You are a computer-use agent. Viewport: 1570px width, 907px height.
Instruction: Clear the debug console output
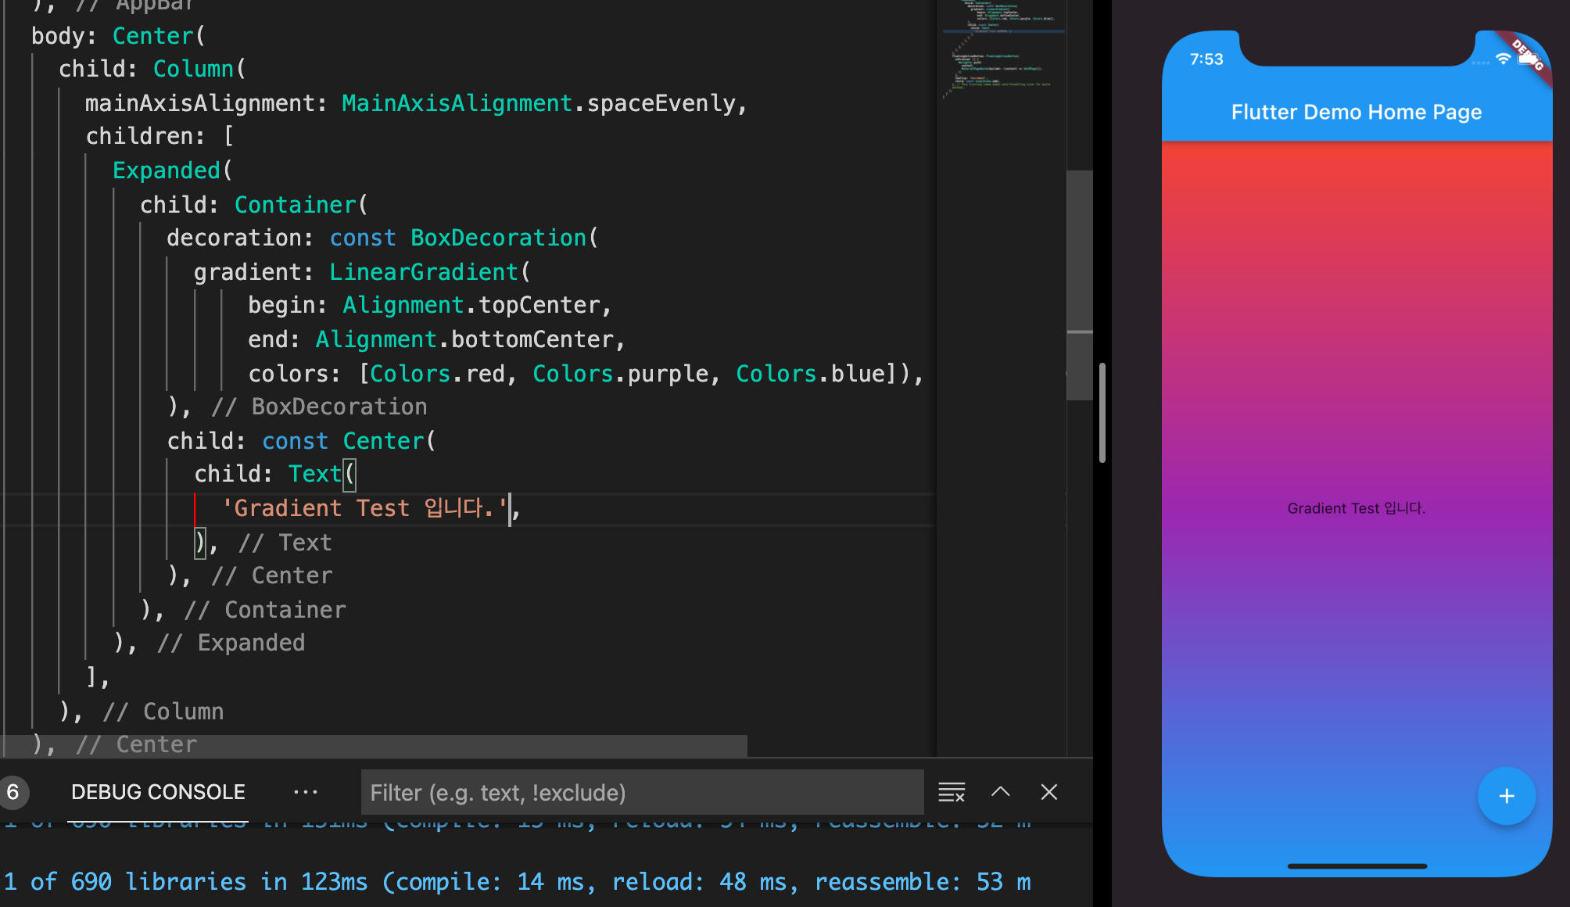[951, 792]
